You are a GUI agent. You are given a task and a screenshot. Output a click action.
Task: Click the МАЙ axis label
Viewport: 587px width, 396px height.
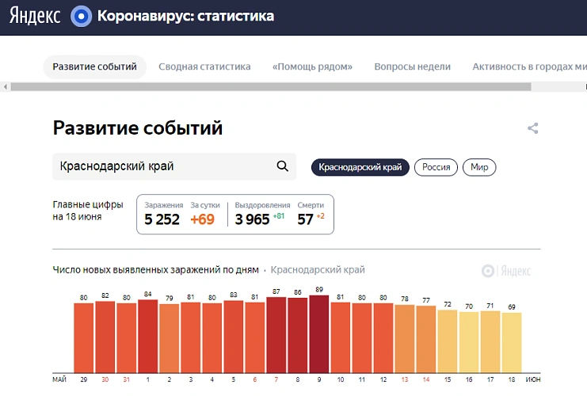[59, 379]
